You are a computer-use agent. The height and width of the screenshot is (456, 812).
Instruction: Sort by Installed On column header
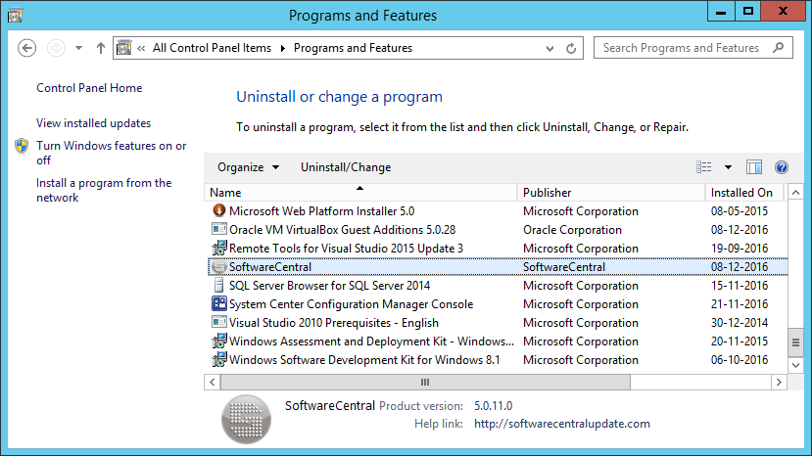(741, 193)
